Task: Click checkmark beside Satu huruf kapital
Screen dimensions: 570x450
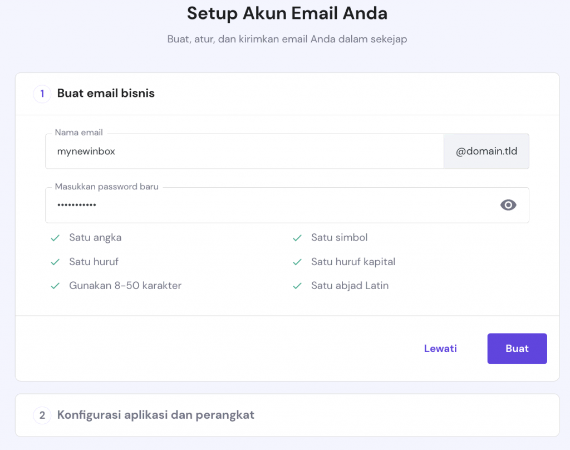Action: [x=297, y=262]
